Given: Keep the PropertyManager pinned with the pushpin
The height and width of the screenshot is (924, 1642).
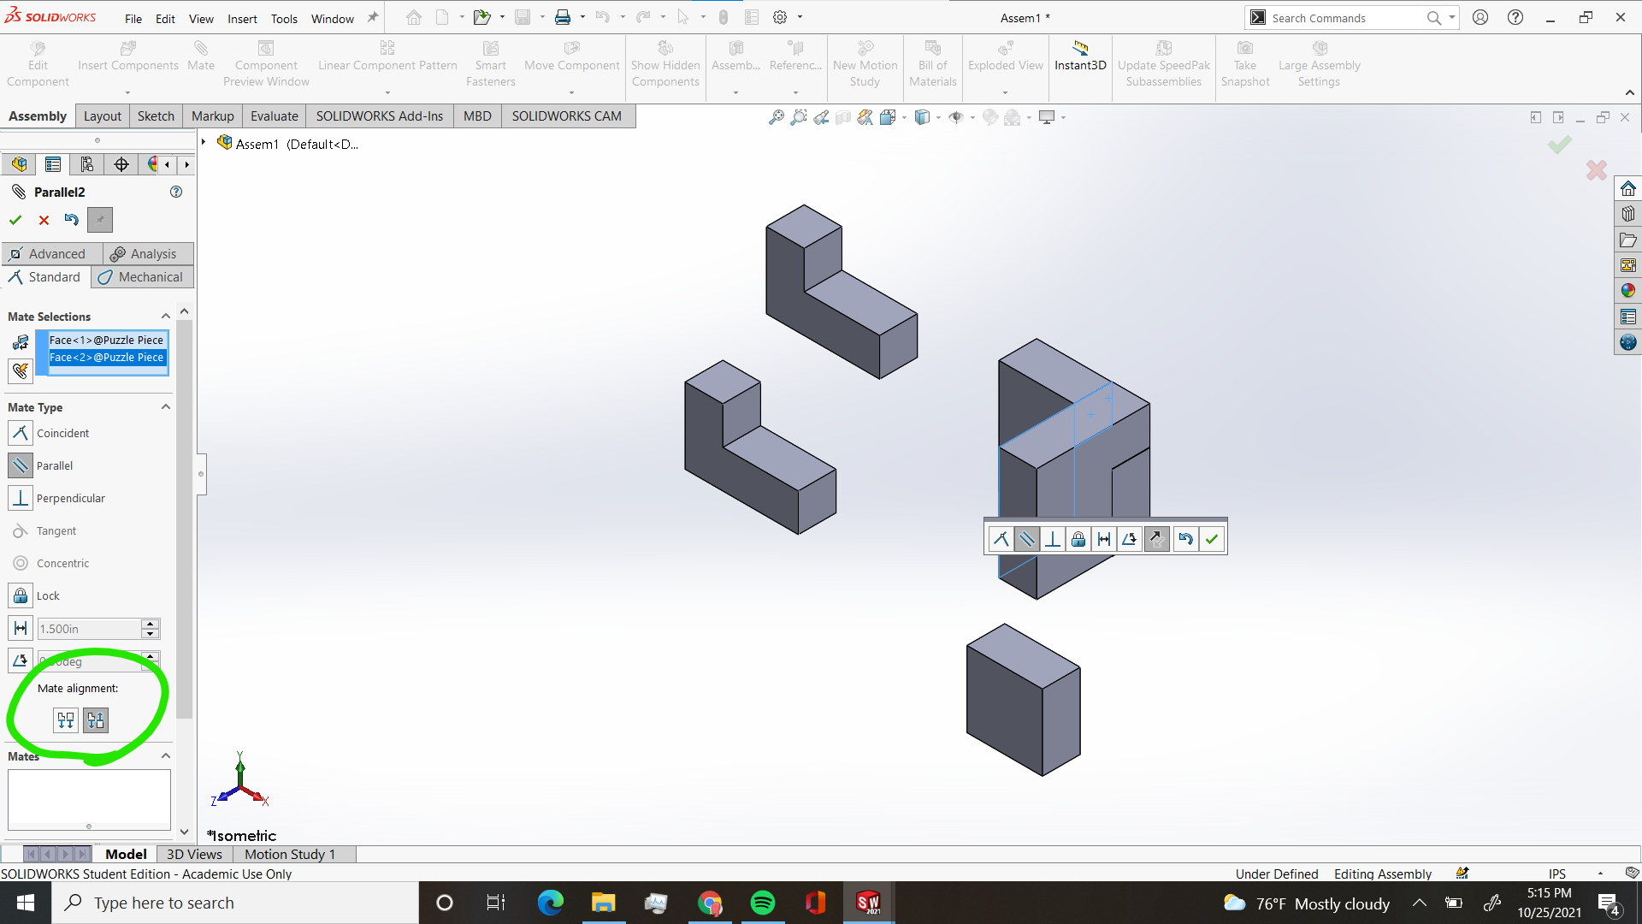Looking at the screenshot, I should (99, 220).
